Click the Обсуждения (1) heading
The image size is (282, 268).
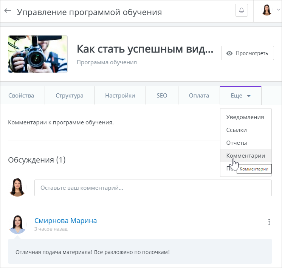pos(37,160)
